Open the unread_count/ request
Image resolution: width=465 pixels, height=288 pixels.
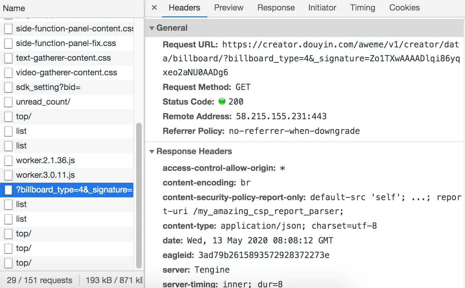point(67,102)
